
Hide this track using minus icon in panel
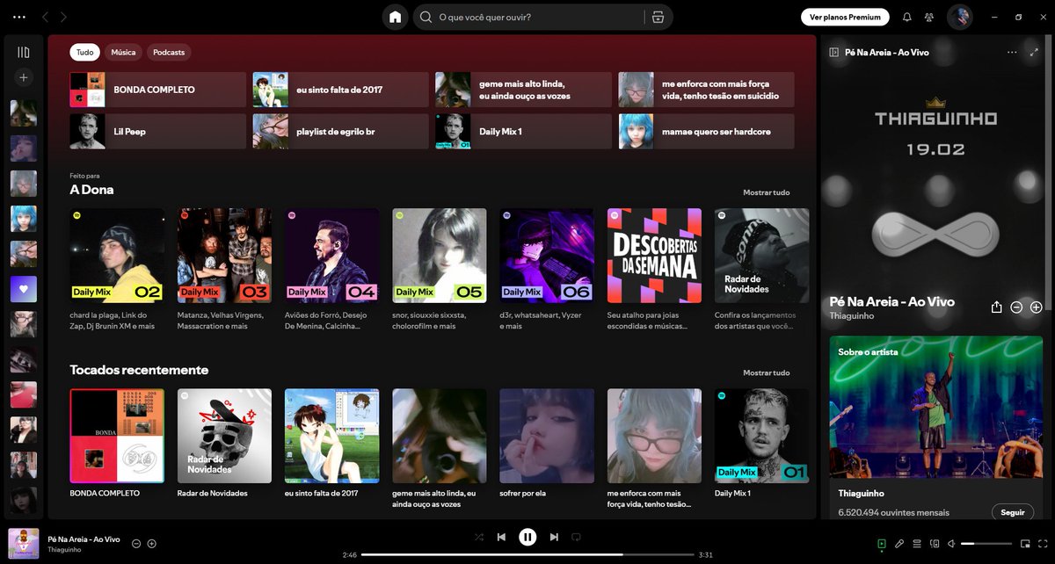click(1016, 307)
